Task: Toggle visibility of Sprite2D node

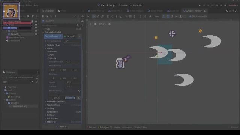Action: (x=36, y=28)
